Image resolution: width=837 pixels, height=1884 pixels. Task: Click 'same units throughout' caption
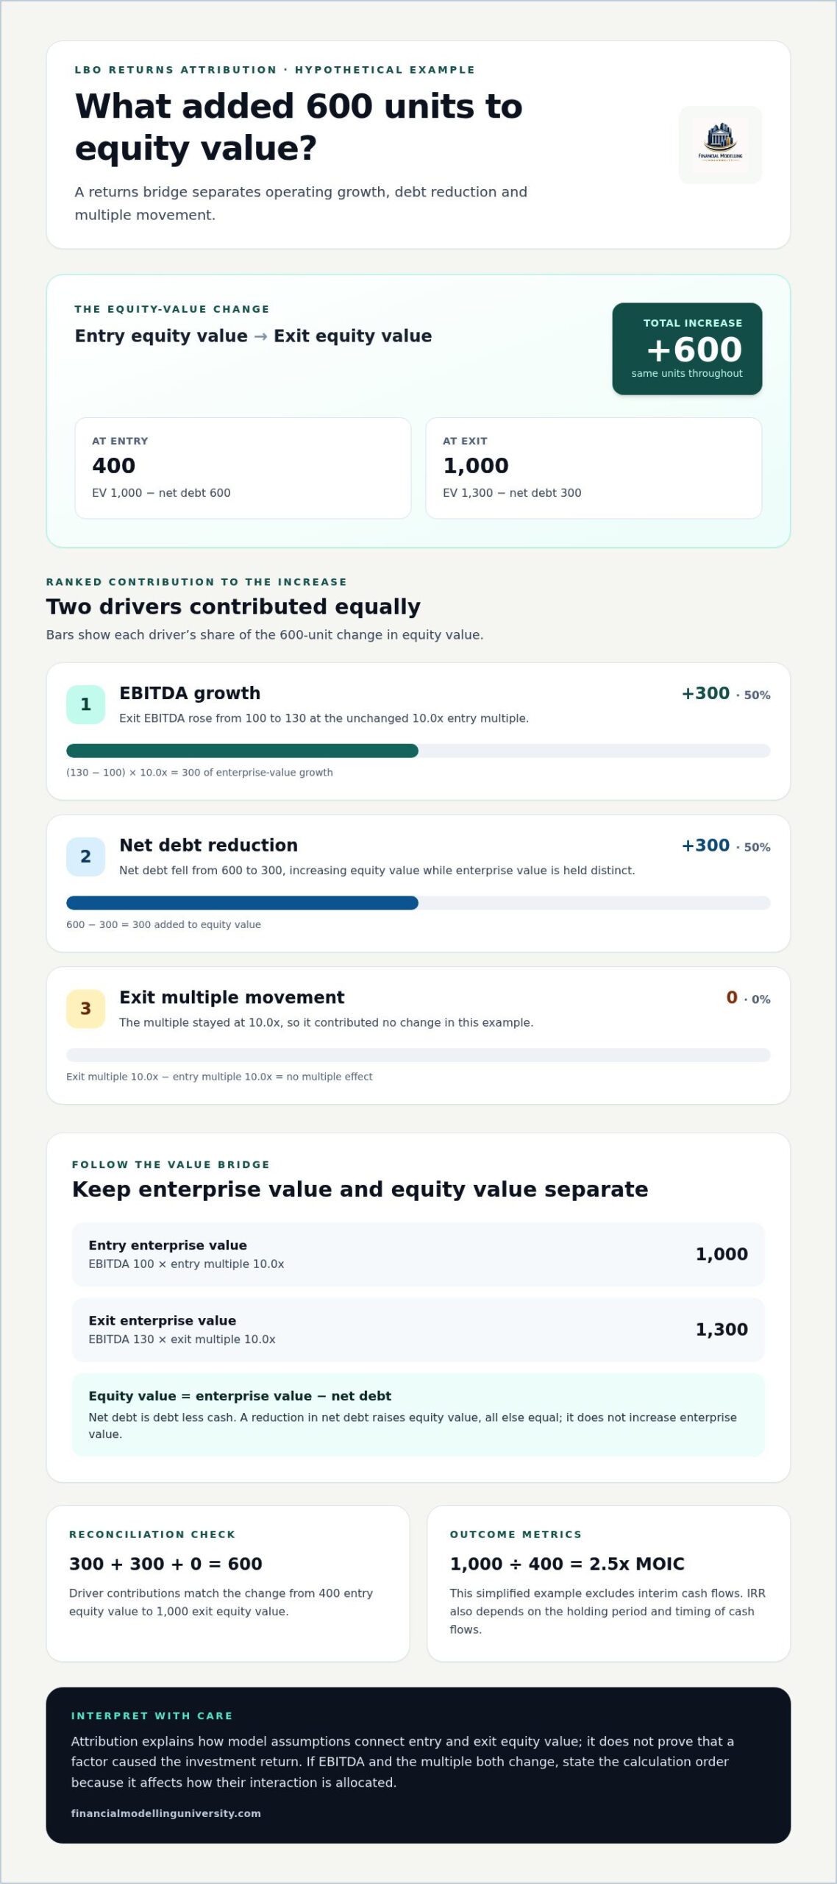pyautogui.click(x=687, y=373)
